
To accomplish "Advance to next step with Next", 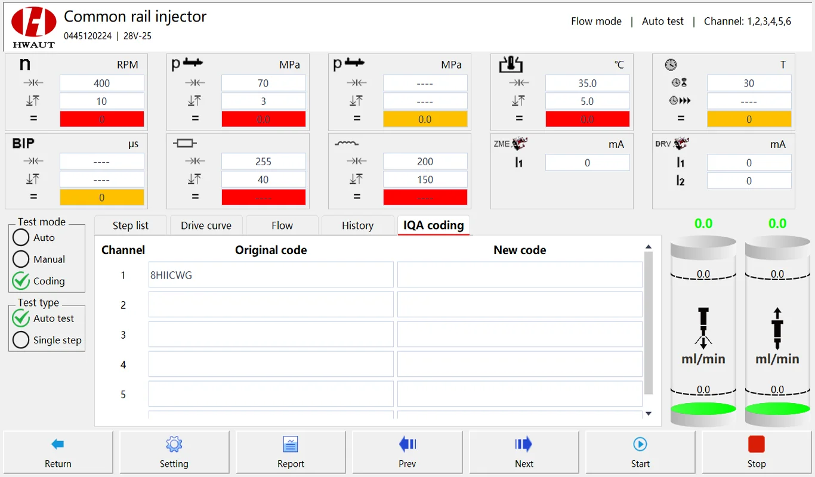I will pyautogui.click(x=524, y=444).
